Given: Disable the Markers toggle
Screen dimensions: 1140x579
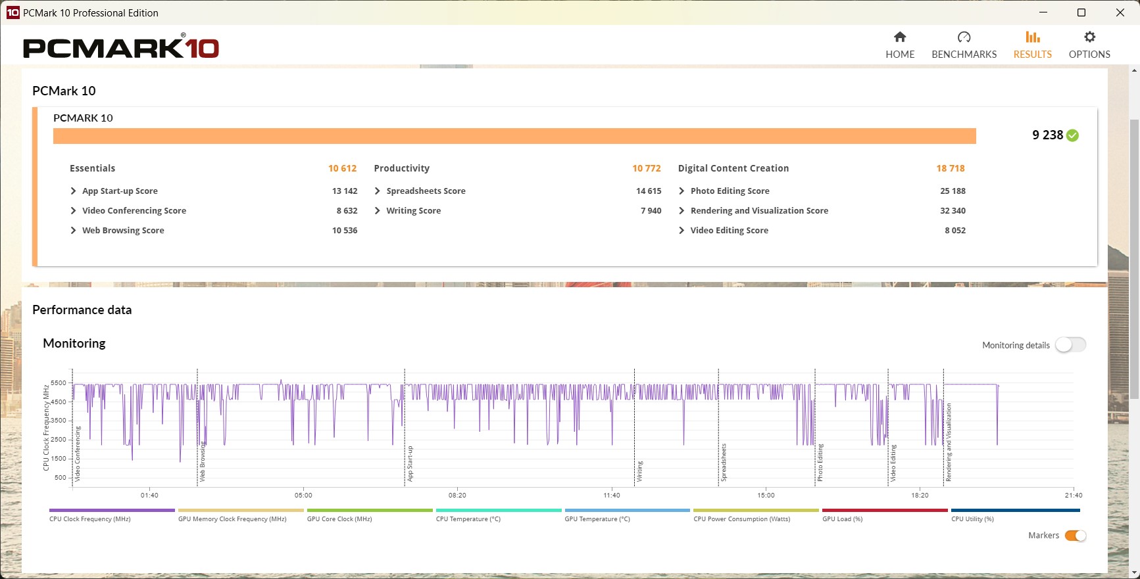Looking at the screenshot, I should point(1076,536).
